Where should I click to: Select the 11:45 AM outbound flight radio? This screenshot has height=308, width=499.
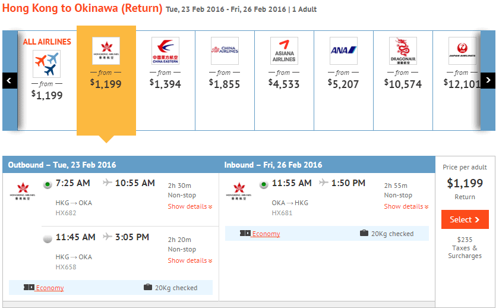pos(48,238)
